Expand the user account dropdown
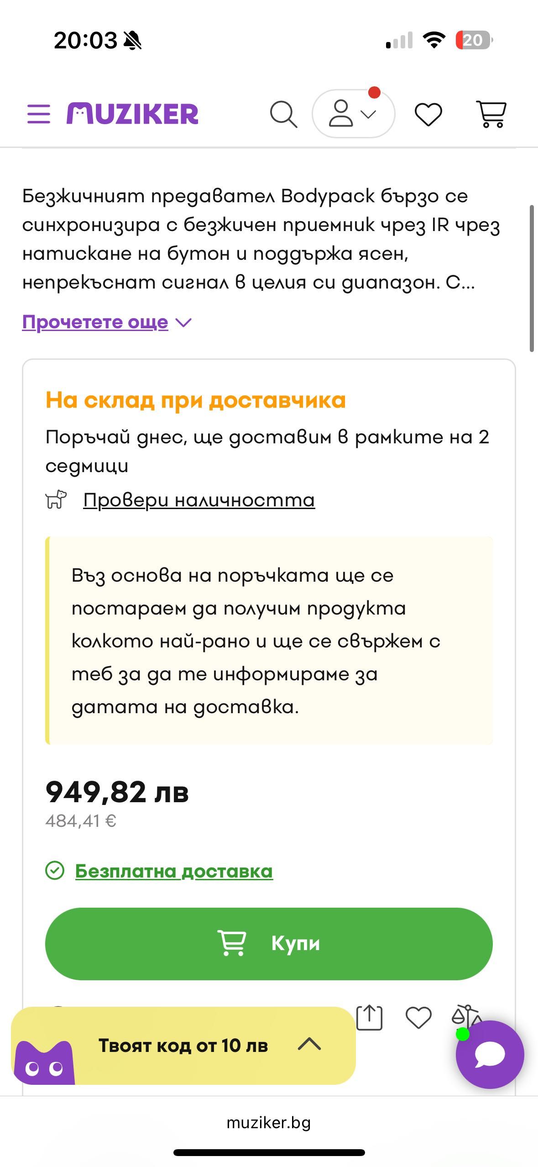The width and height of the screenshot is (538, 1167). tap(353, 114)
